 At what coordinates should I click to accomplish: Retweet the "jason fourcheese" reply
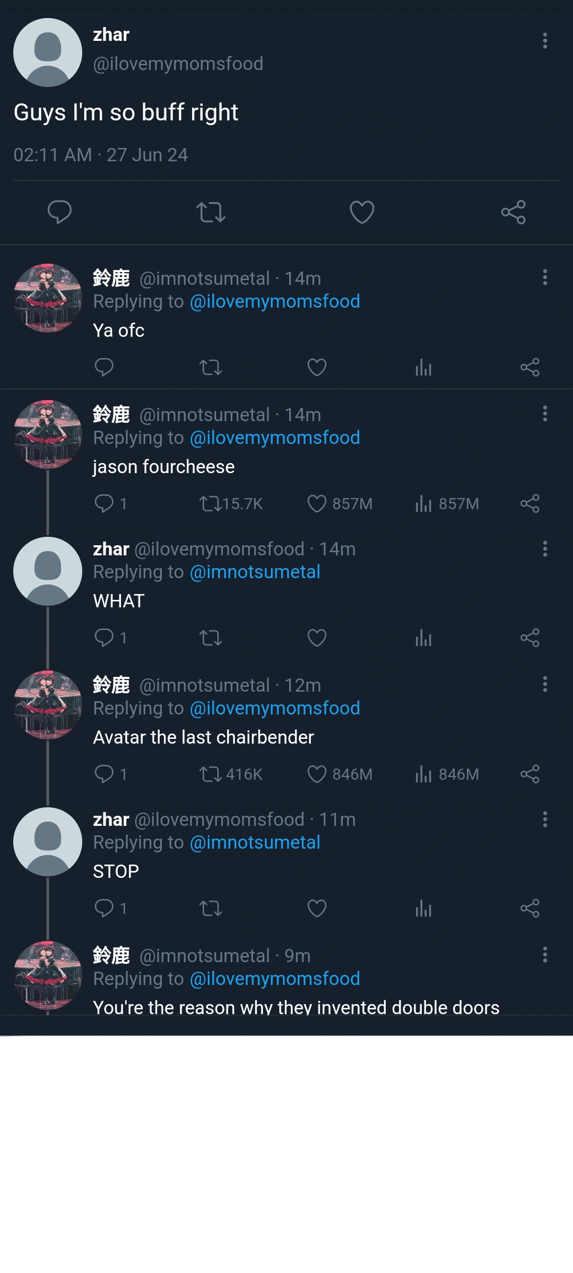pos(231,503)
